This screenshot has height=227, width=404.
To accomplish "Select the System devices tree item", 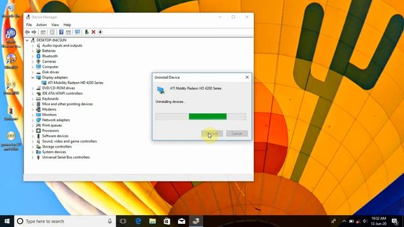I will click(x=54, y=152).
